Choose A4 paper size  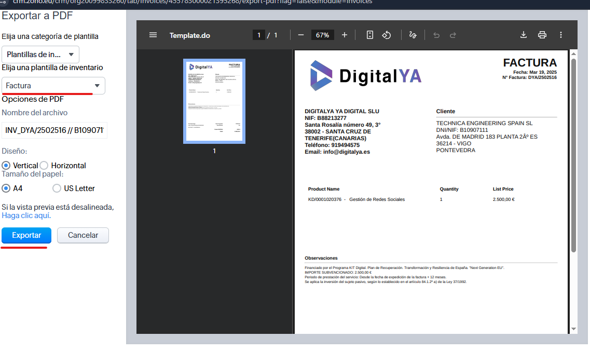point(6,188)
